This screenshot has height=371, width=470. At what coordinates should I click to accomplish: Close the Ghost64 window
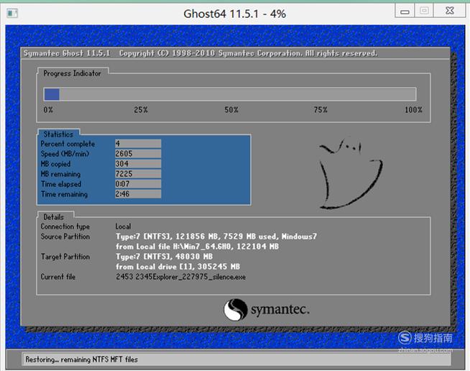450,11
